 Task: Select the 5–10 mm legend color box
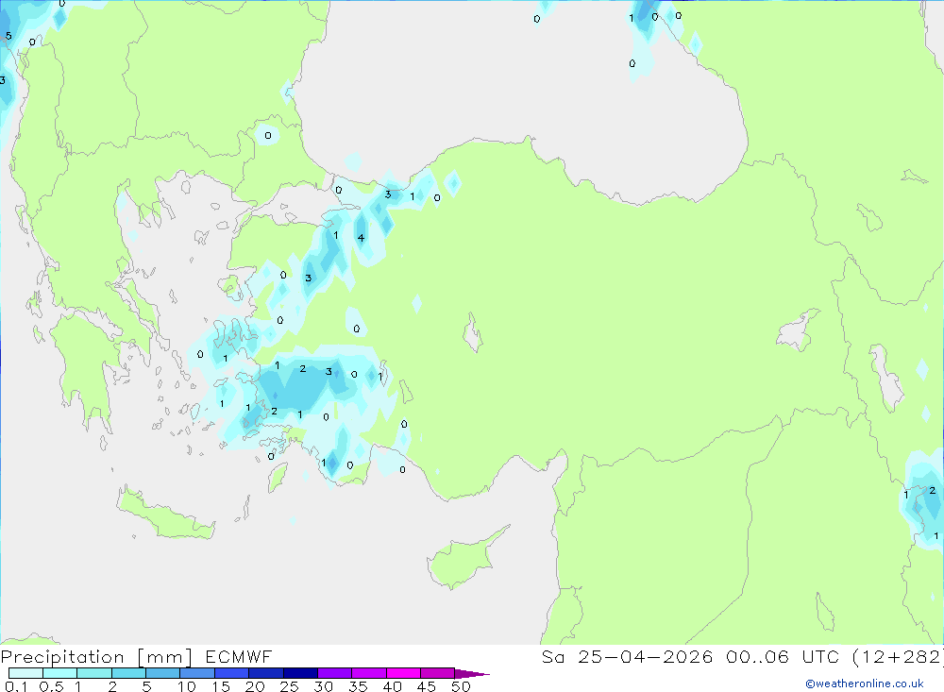(x=163, y=673)
